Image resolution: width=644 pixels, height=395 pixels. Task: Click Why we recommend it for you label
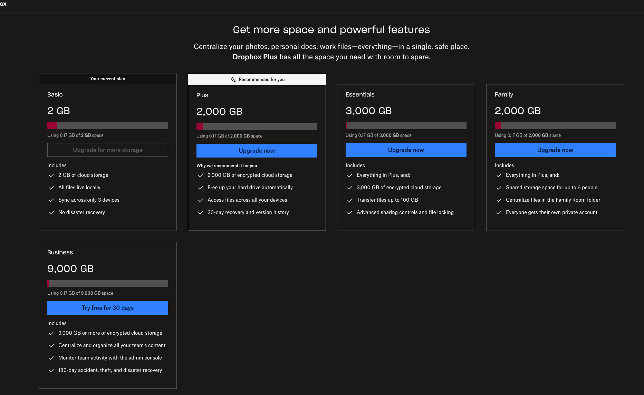coord(227,166)
